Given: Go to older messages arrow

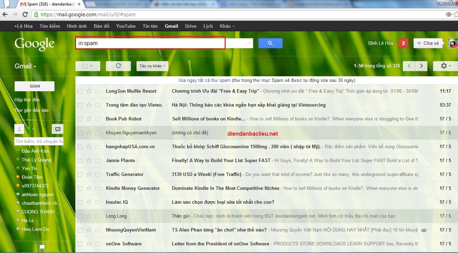Looking at the screenshot, I should click(x=422, y=66).
